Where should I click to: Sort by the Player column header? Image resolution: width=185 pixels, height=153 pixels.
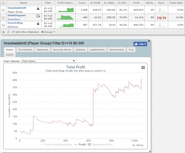click(24, 3)
